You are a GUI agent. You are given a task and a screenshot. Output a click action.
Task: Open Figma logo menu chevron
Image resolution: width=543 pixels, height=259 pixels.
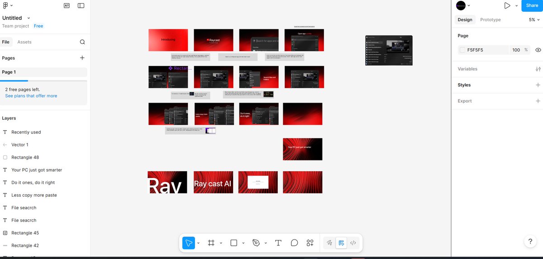11,5
